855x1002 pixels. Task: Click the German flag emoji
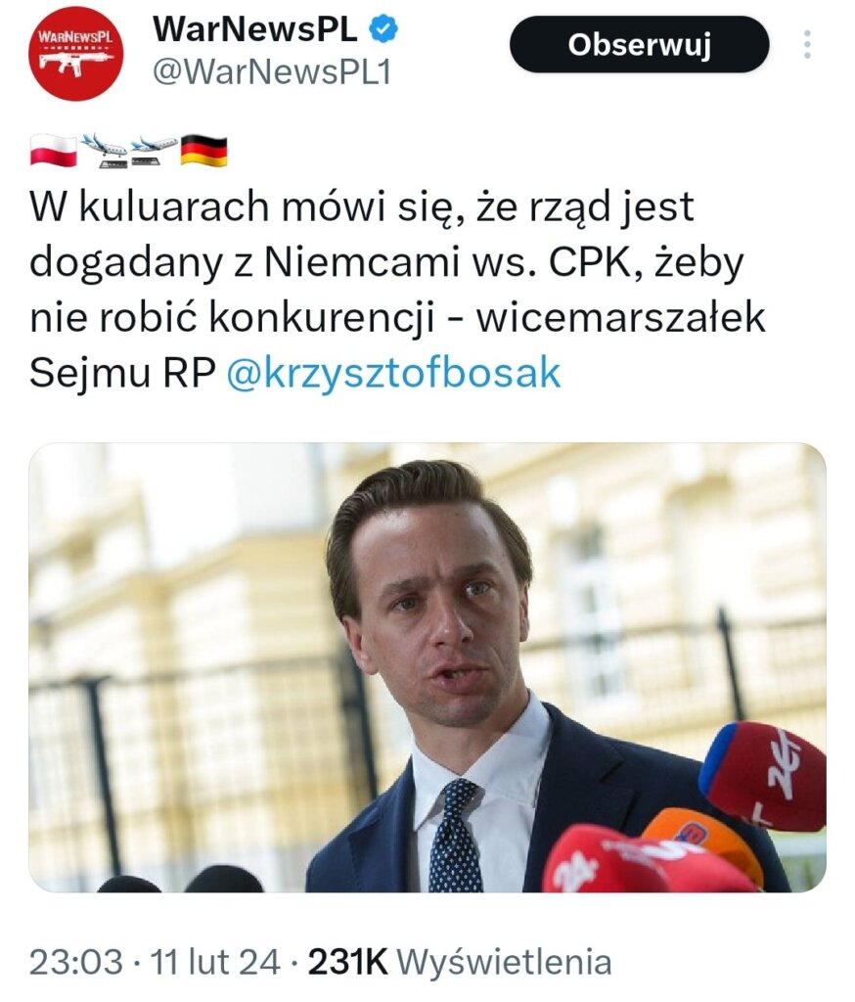click(x=203, y=151)
